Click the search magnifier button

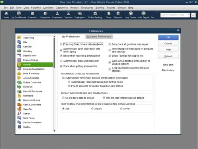193,15
